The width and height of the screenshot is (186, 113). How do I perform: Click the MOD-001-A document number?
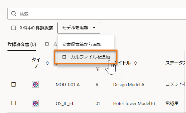click(x=68, y=85)
